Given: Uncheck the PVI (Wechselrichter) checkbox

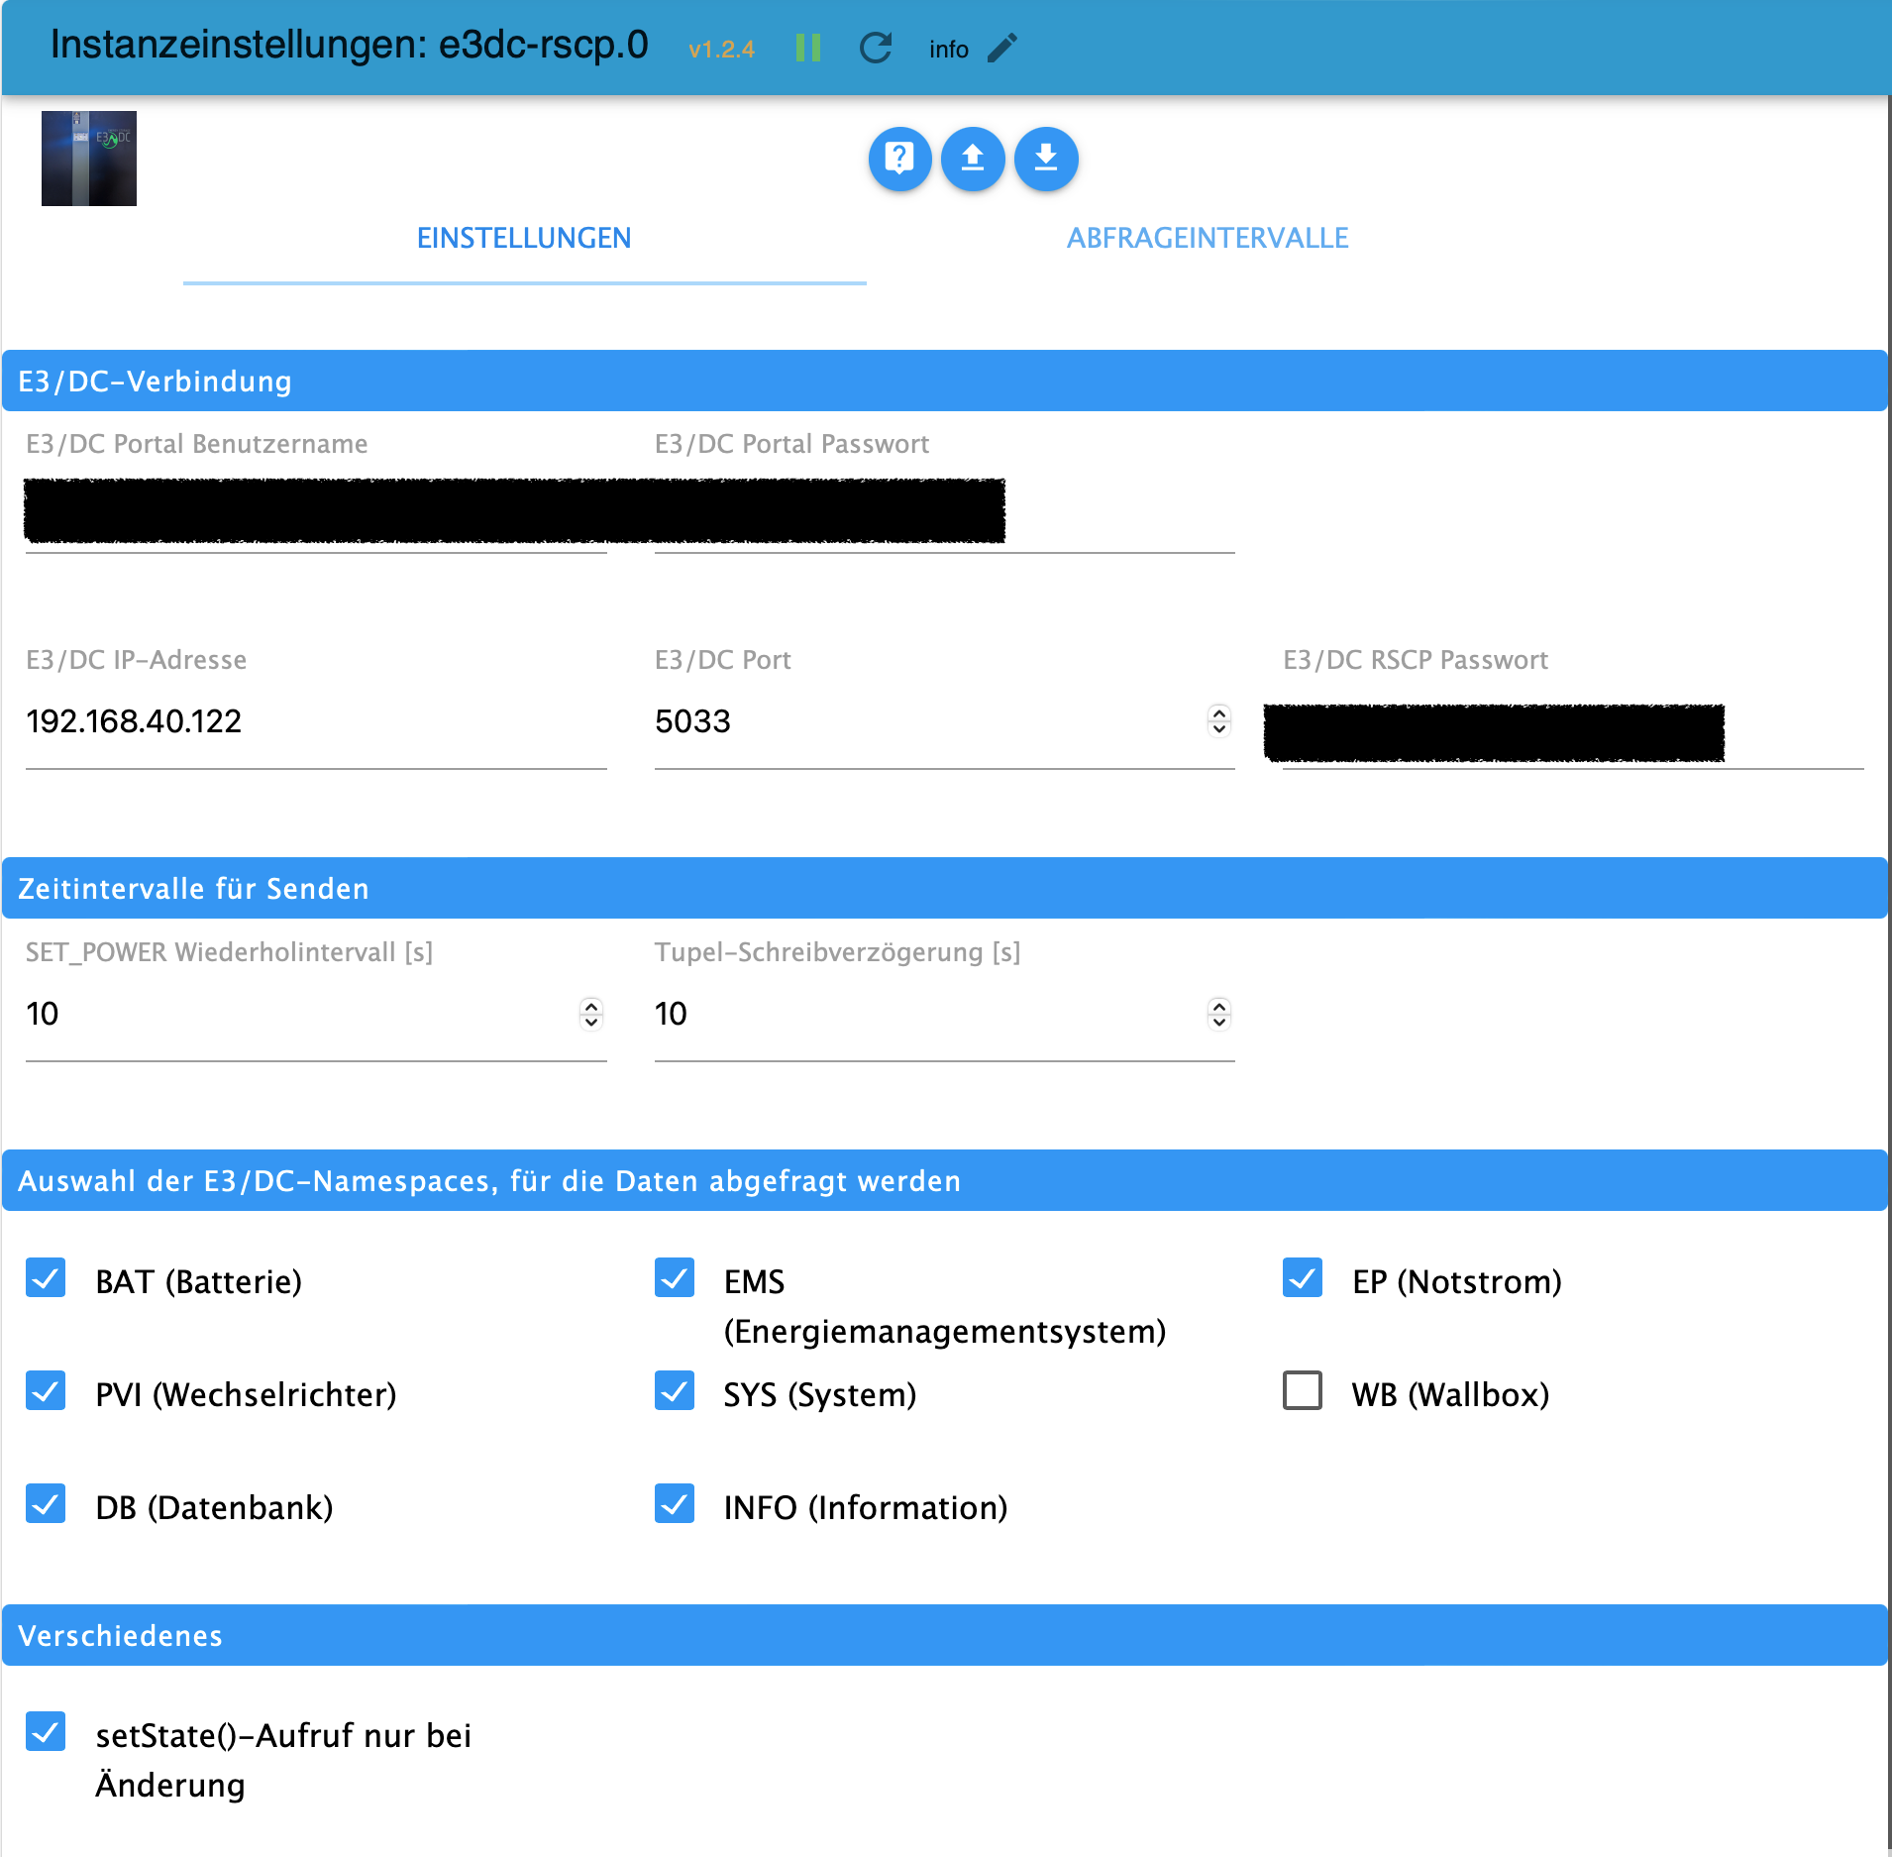Looking at the screenshot, I should [x=46, y=1391].
